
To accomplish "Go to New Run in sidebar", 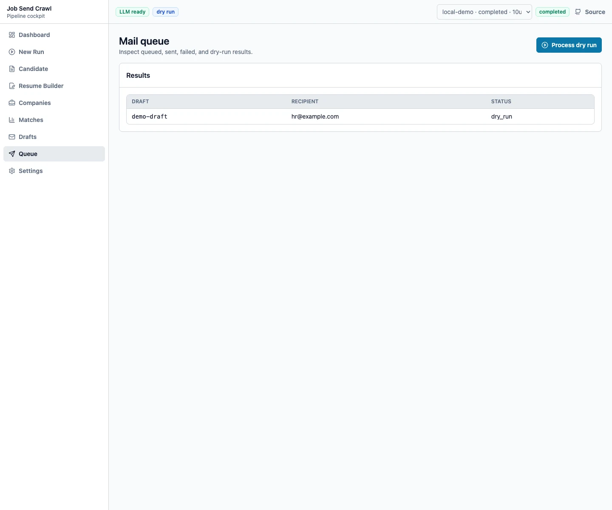I will [54, 52].
